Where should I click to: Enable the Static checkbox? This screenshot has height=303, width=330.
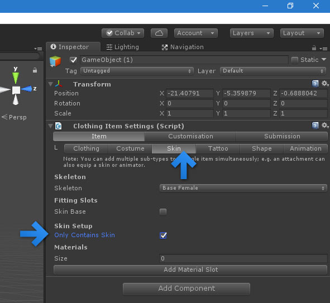coord(295,60)
